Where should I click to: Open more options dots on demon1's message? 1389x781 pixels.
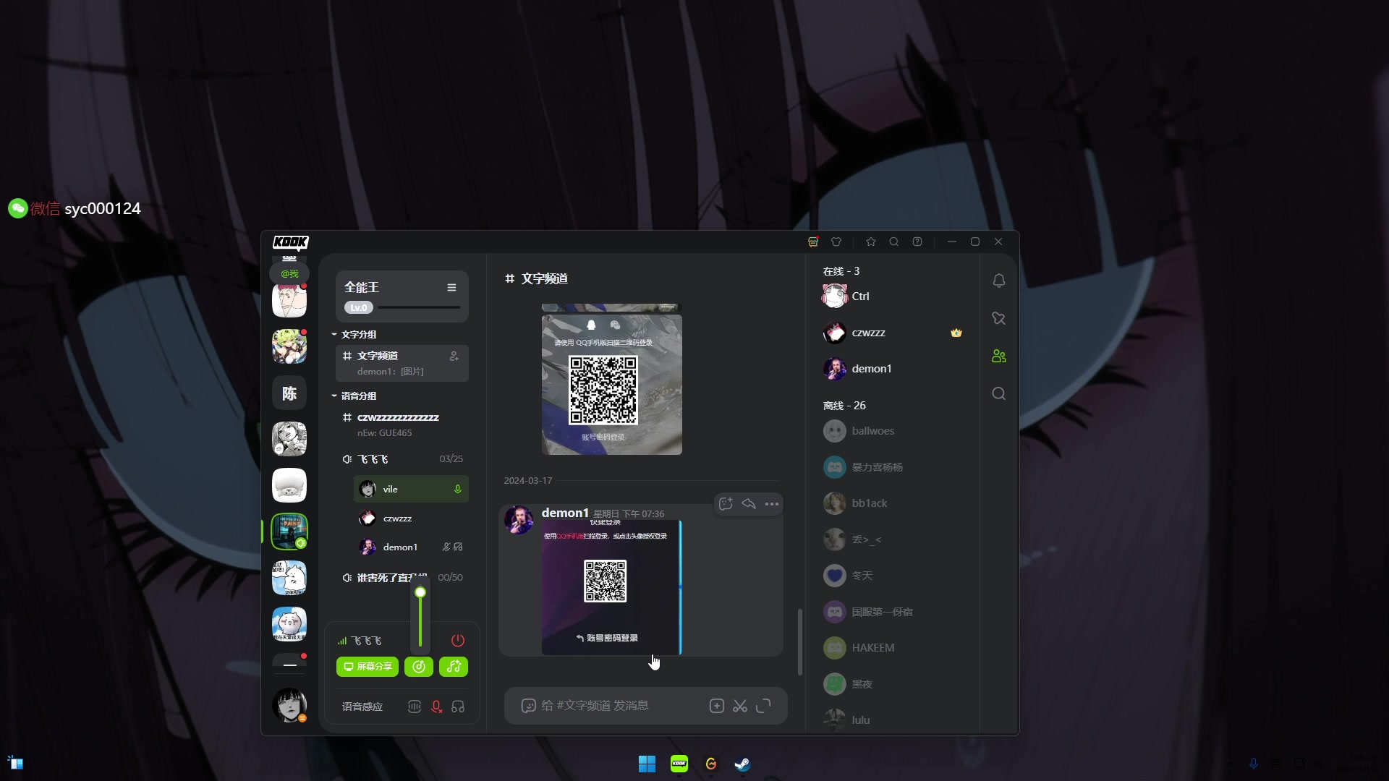pos(772,504)
